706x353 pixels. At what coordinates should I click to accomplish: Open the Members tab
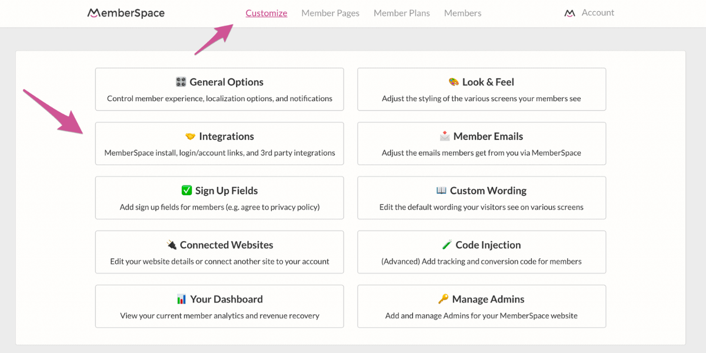[462, 13]
